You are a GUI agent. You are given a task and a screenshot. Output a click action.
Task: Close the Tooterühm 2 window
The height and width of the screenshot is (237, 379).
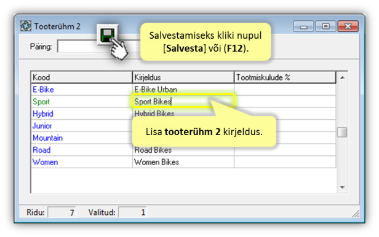click(x=348, y=26)
